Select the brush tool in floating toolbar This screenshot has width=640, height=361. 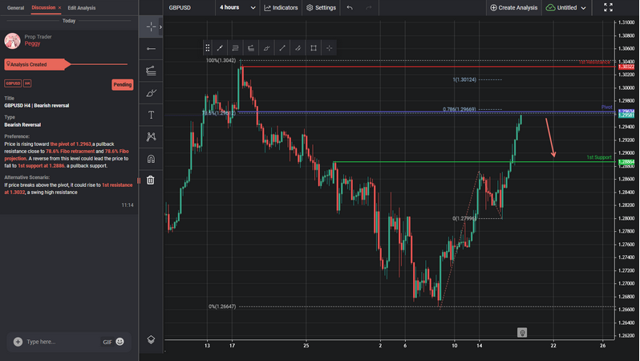(x=266, y=48)
